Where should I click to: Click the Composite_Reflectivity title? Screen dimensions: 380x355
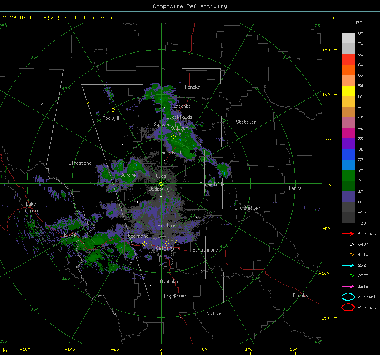tap(190, 6)
